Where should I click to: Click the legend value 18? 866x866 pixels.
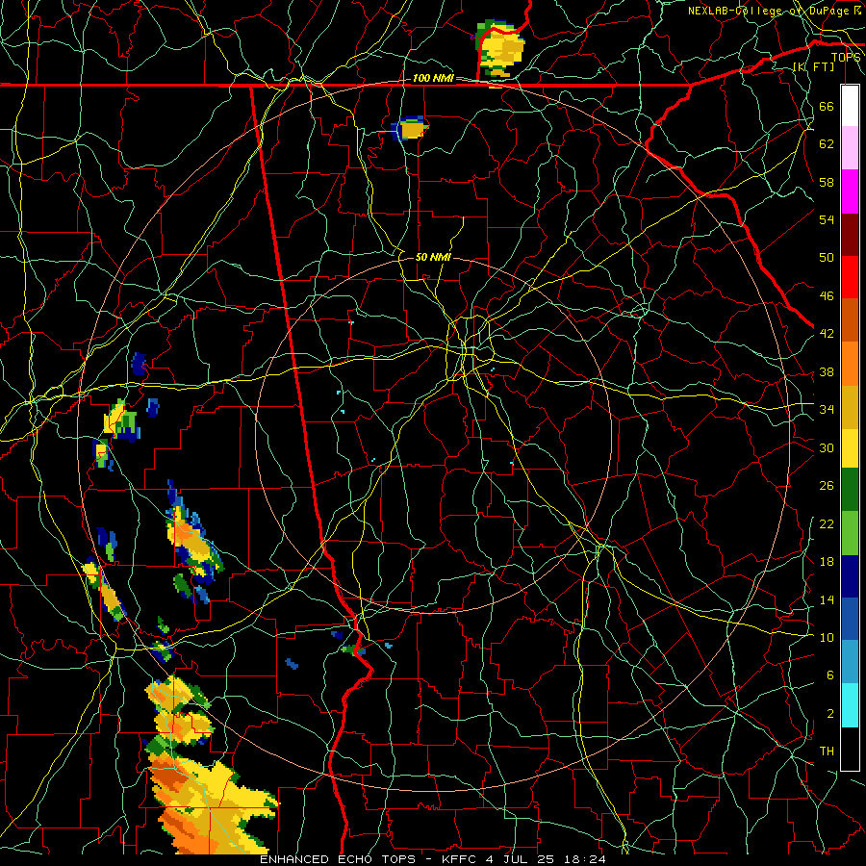pyautogui.click(x=827, y=562)
